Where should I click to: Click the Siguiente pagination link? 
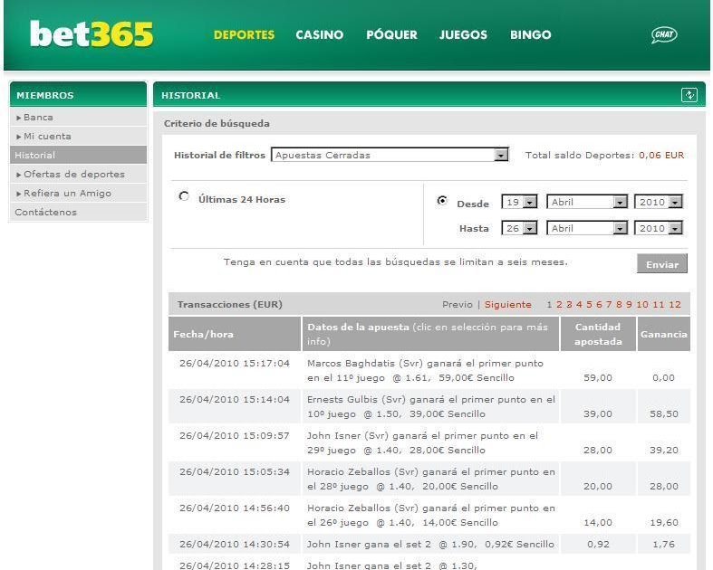(507, 304)
